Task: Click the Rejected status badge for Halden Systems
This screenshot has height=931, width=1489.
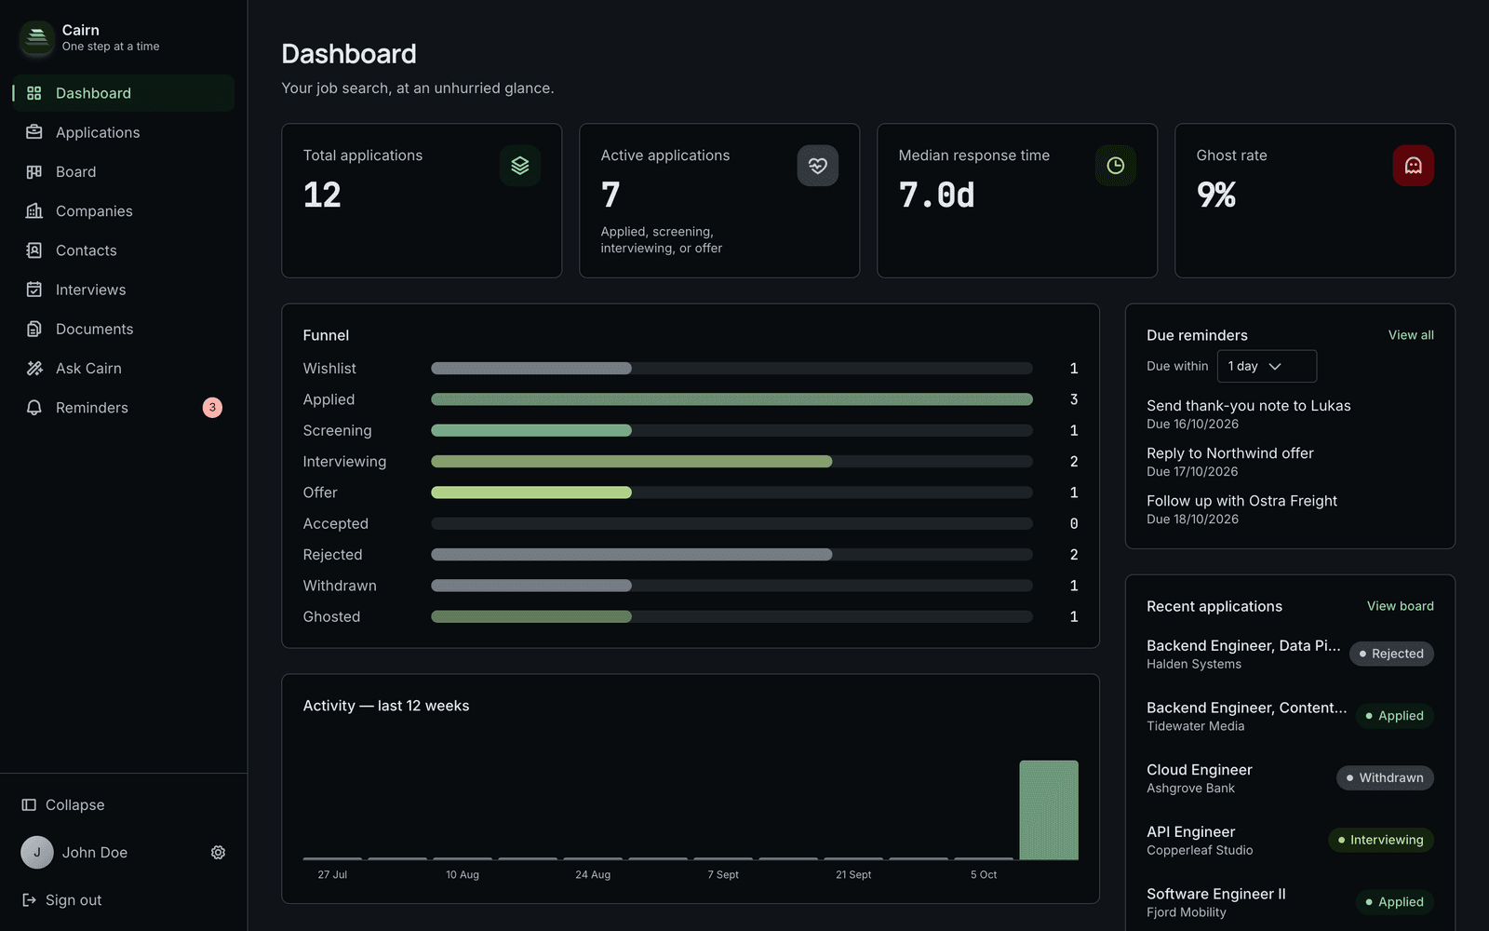Action: tap(1391, 654)
